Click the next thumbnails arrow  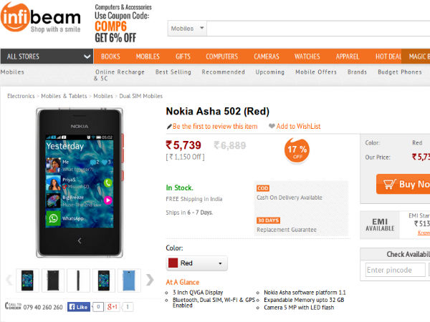pos(150,279)
